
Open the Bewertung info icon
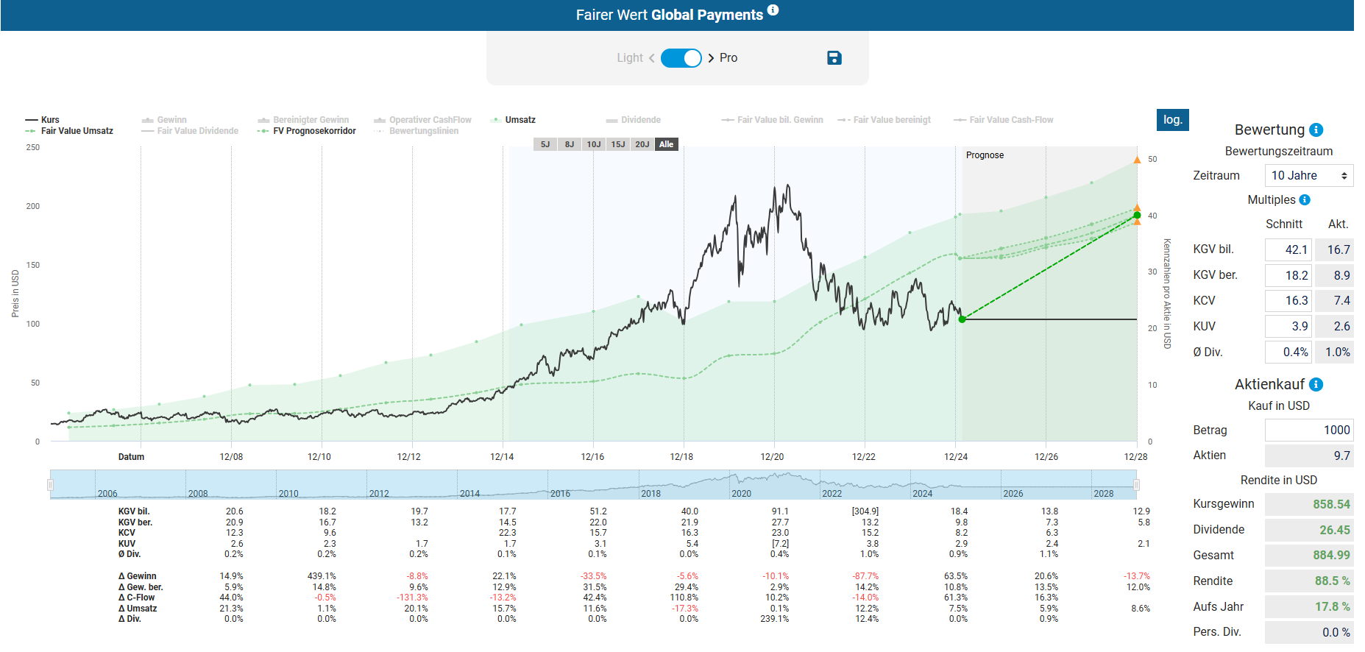1316,130
